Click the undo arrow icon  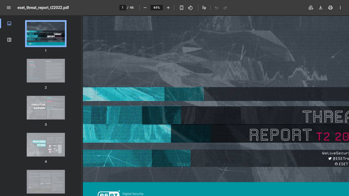[216, 8]
